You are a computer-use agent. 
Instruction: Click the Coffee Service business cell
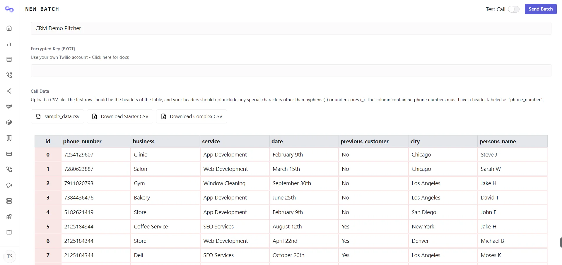pos(165,227)
